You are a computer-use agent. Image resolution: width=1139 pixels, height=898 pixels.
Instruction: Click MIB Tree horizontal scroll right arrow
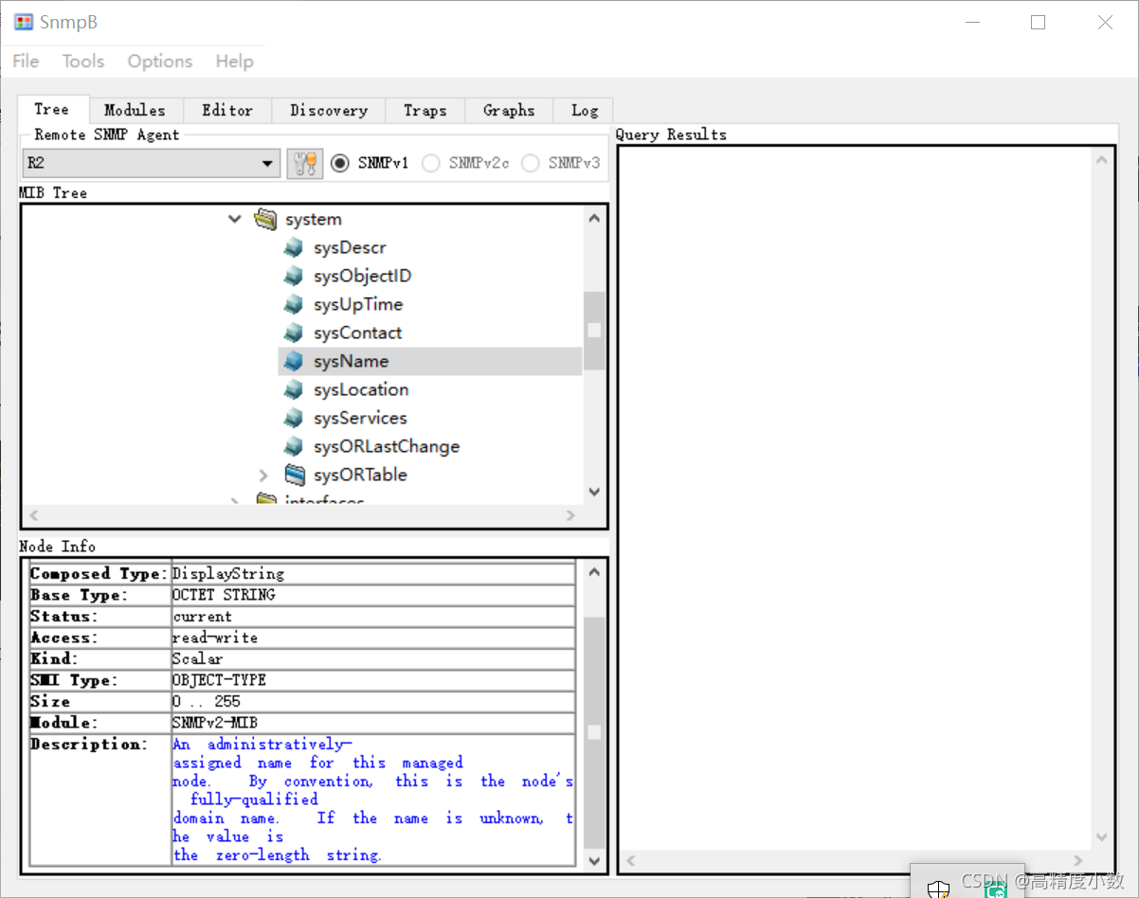pyautogui.click(x=570, y=516)
